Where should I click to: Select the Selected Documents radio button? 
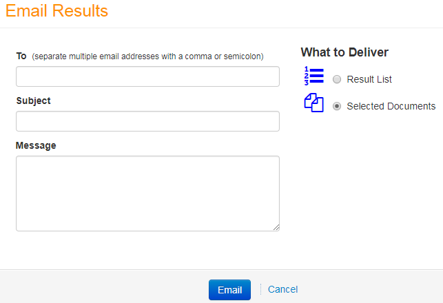click(x=336, y=106)
